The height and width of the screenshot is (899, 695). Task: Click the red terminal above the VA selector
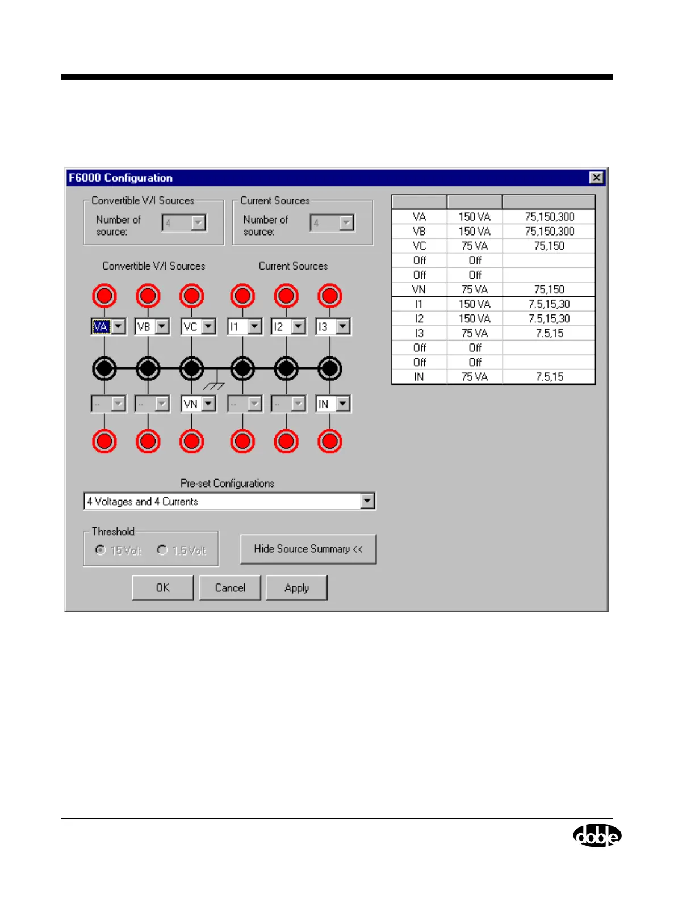[104, 296]
